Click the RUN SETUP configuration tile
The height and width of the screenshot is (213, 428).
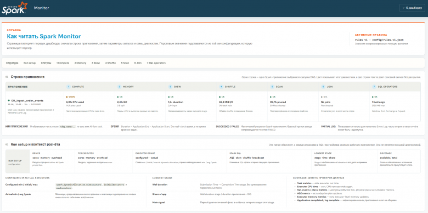click(x=18, y=161)
